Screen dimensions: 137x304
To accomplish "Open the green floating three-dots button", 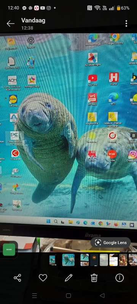I will 9,250.
